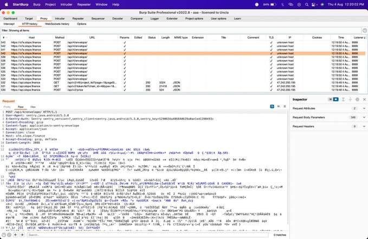
Task: Switch to the Decoder tab
Action: [x=118, y=18]
